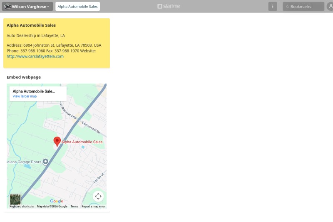Toggle the satellite imagery thumbnail on map
The height and width of the screenshot is (222, 333).
pos(15,199)
